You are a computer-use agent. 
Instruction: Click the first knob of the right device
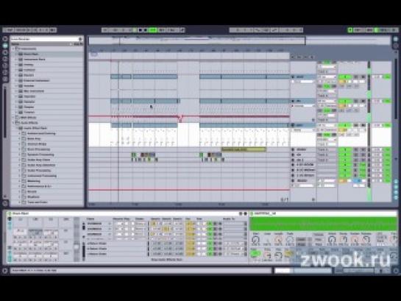pos(255,240)
